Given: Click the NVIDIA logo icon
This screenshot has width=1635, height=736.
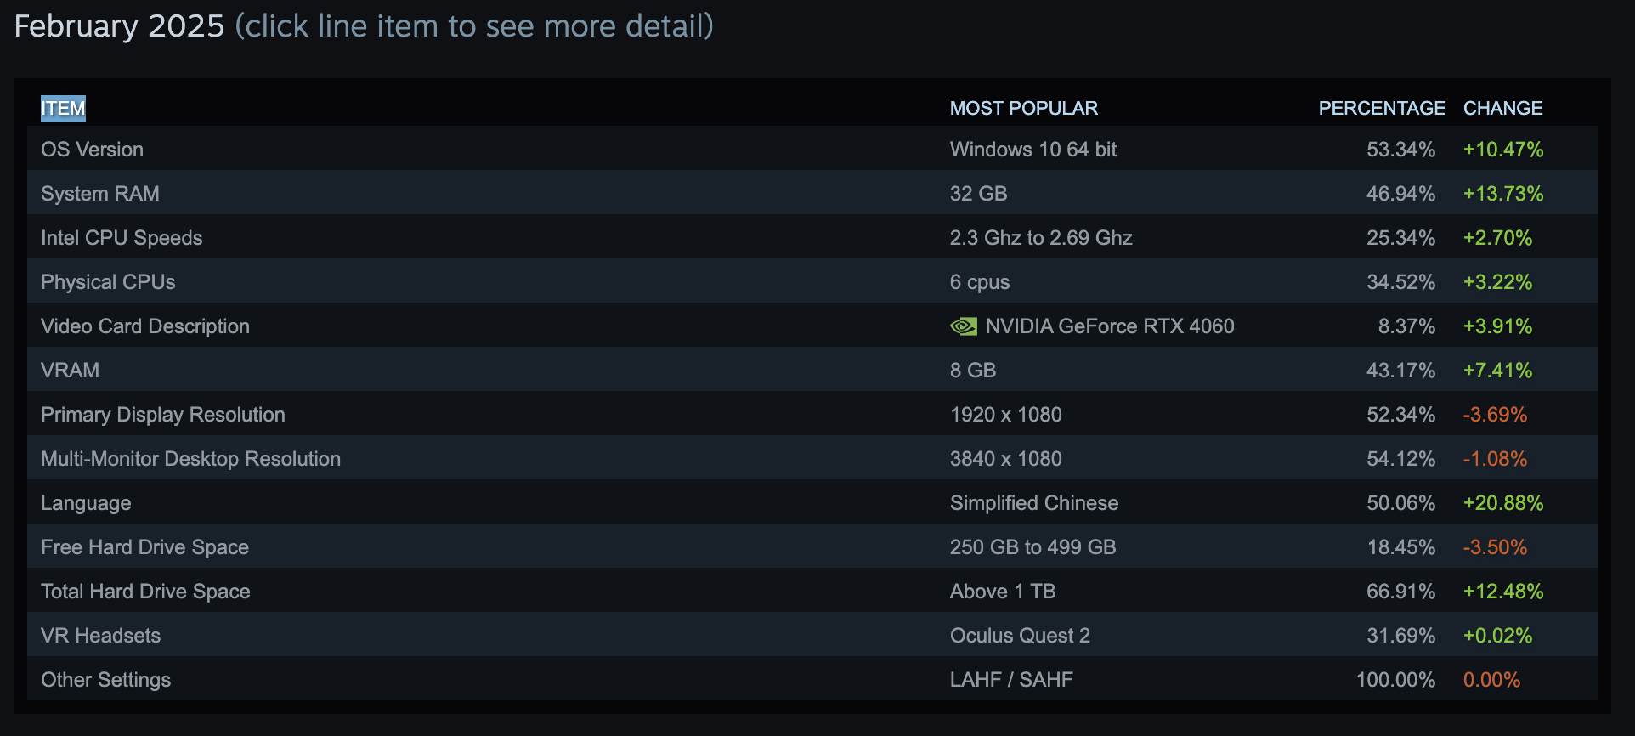Looking at the screenshot, I should [x=964, y=326].
